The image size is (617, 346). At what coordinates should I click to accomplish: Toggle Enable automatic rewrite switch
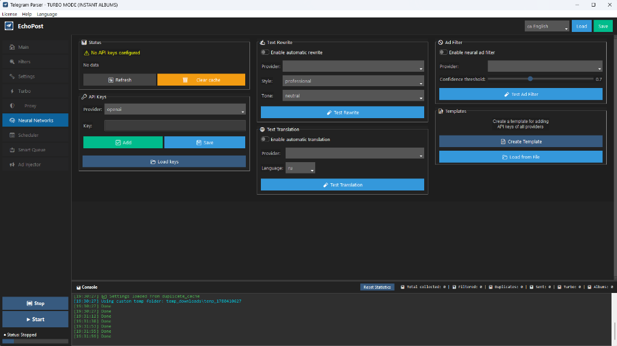point(265,52)
